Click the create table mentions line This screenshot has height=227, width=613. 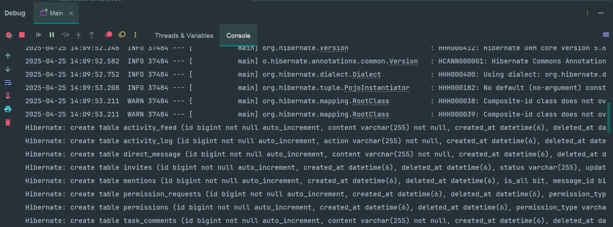click(316, 181)
